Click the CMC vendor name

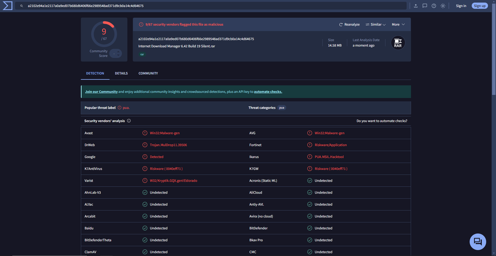pos(253,252)
